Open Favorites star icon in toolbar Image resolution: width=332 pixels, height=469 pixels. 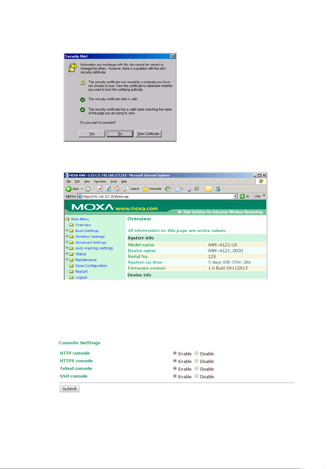coord(145,189)
